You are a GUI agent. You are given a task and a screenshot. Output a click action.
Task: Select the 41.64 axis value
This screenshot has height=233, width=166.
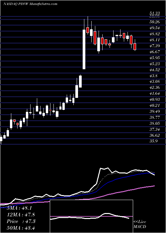(x=155, y=94)
